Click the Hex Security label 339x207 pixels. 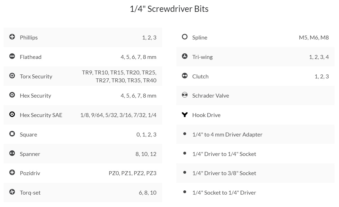35,96
